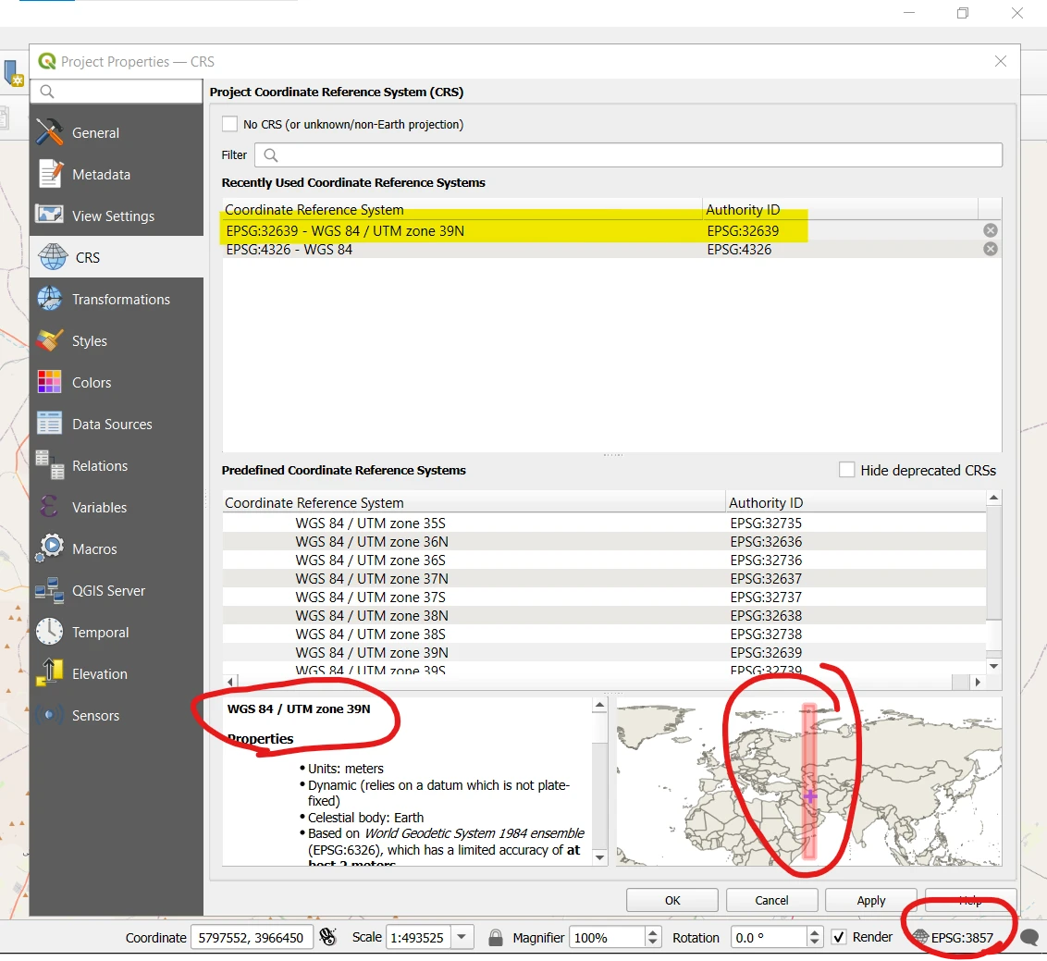The width and height of the screenshot is (1047, 961).
Task: Sort recently used list by Authority ID header
Action: click(840, 209)
